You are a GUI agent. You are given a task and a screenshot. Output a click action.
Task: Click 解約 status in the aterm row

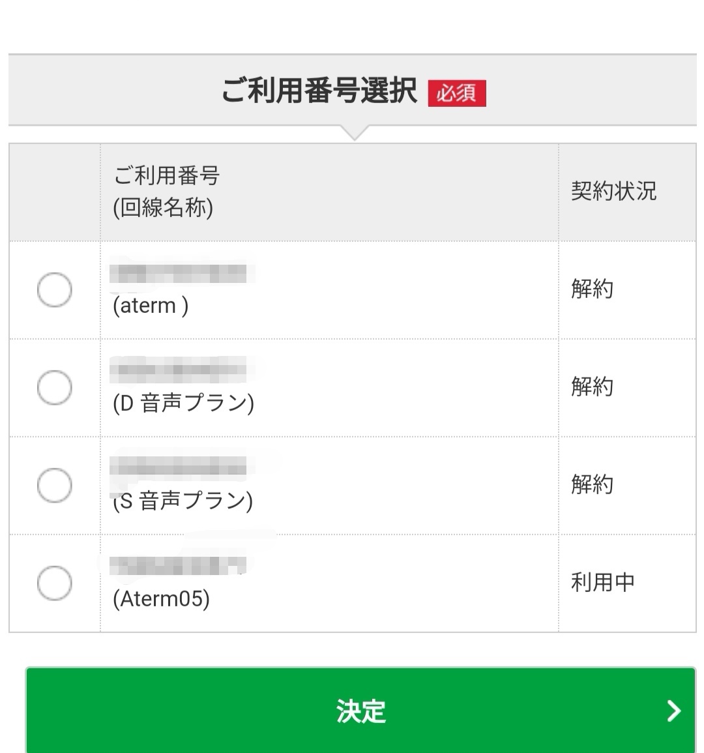click(x=592, y=289)
